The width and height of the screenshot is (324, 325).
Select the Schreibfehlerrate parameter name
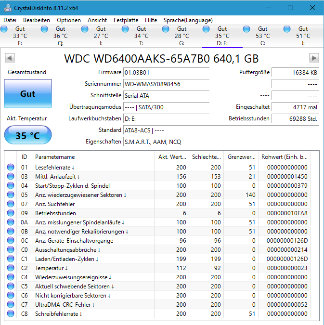(x=59, y=314)
